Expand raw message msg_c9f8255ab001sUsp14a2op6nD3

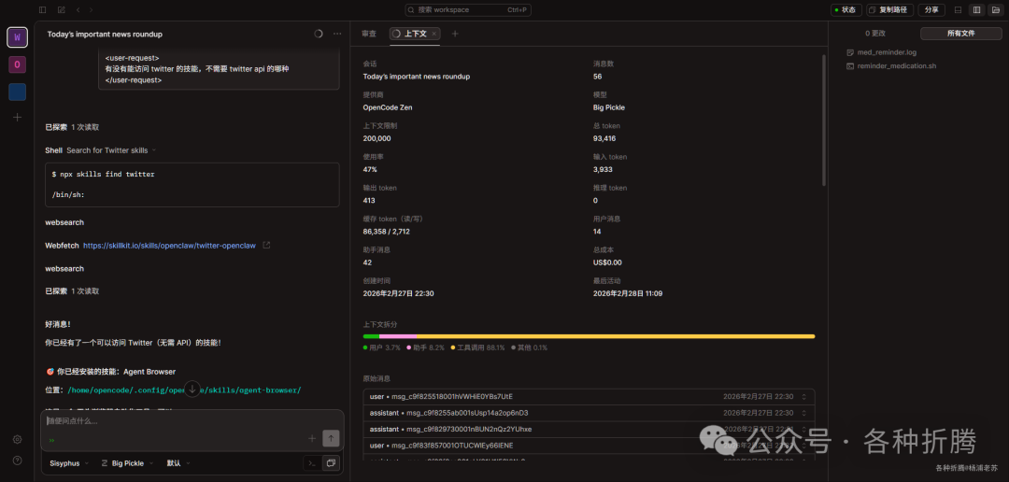coord(589,413)
